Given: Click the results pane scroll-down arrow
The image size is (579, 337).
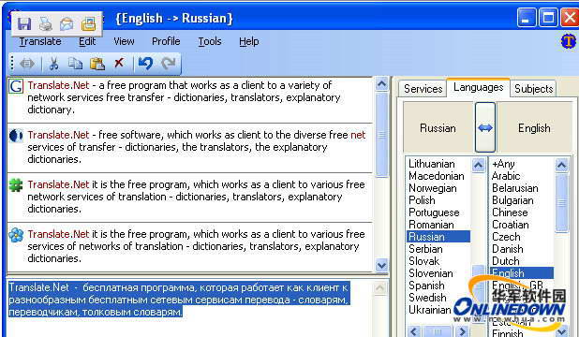Looking at the screenshot, I should point(381,265).
